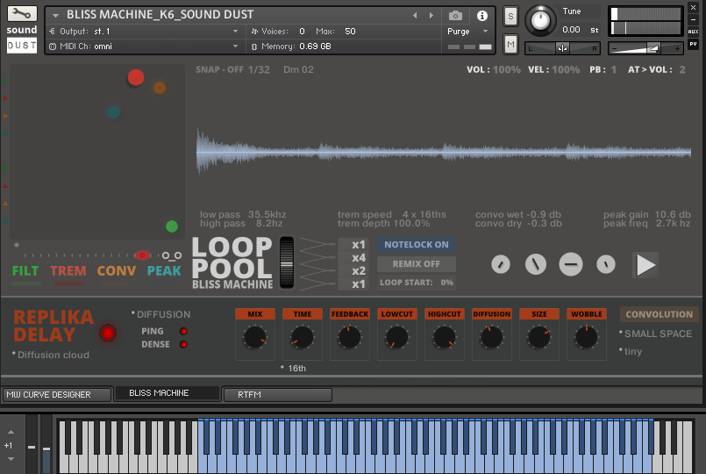Adjust the TIME knob
The height and width of the screenshot is (474, 706).
(302, 337)
